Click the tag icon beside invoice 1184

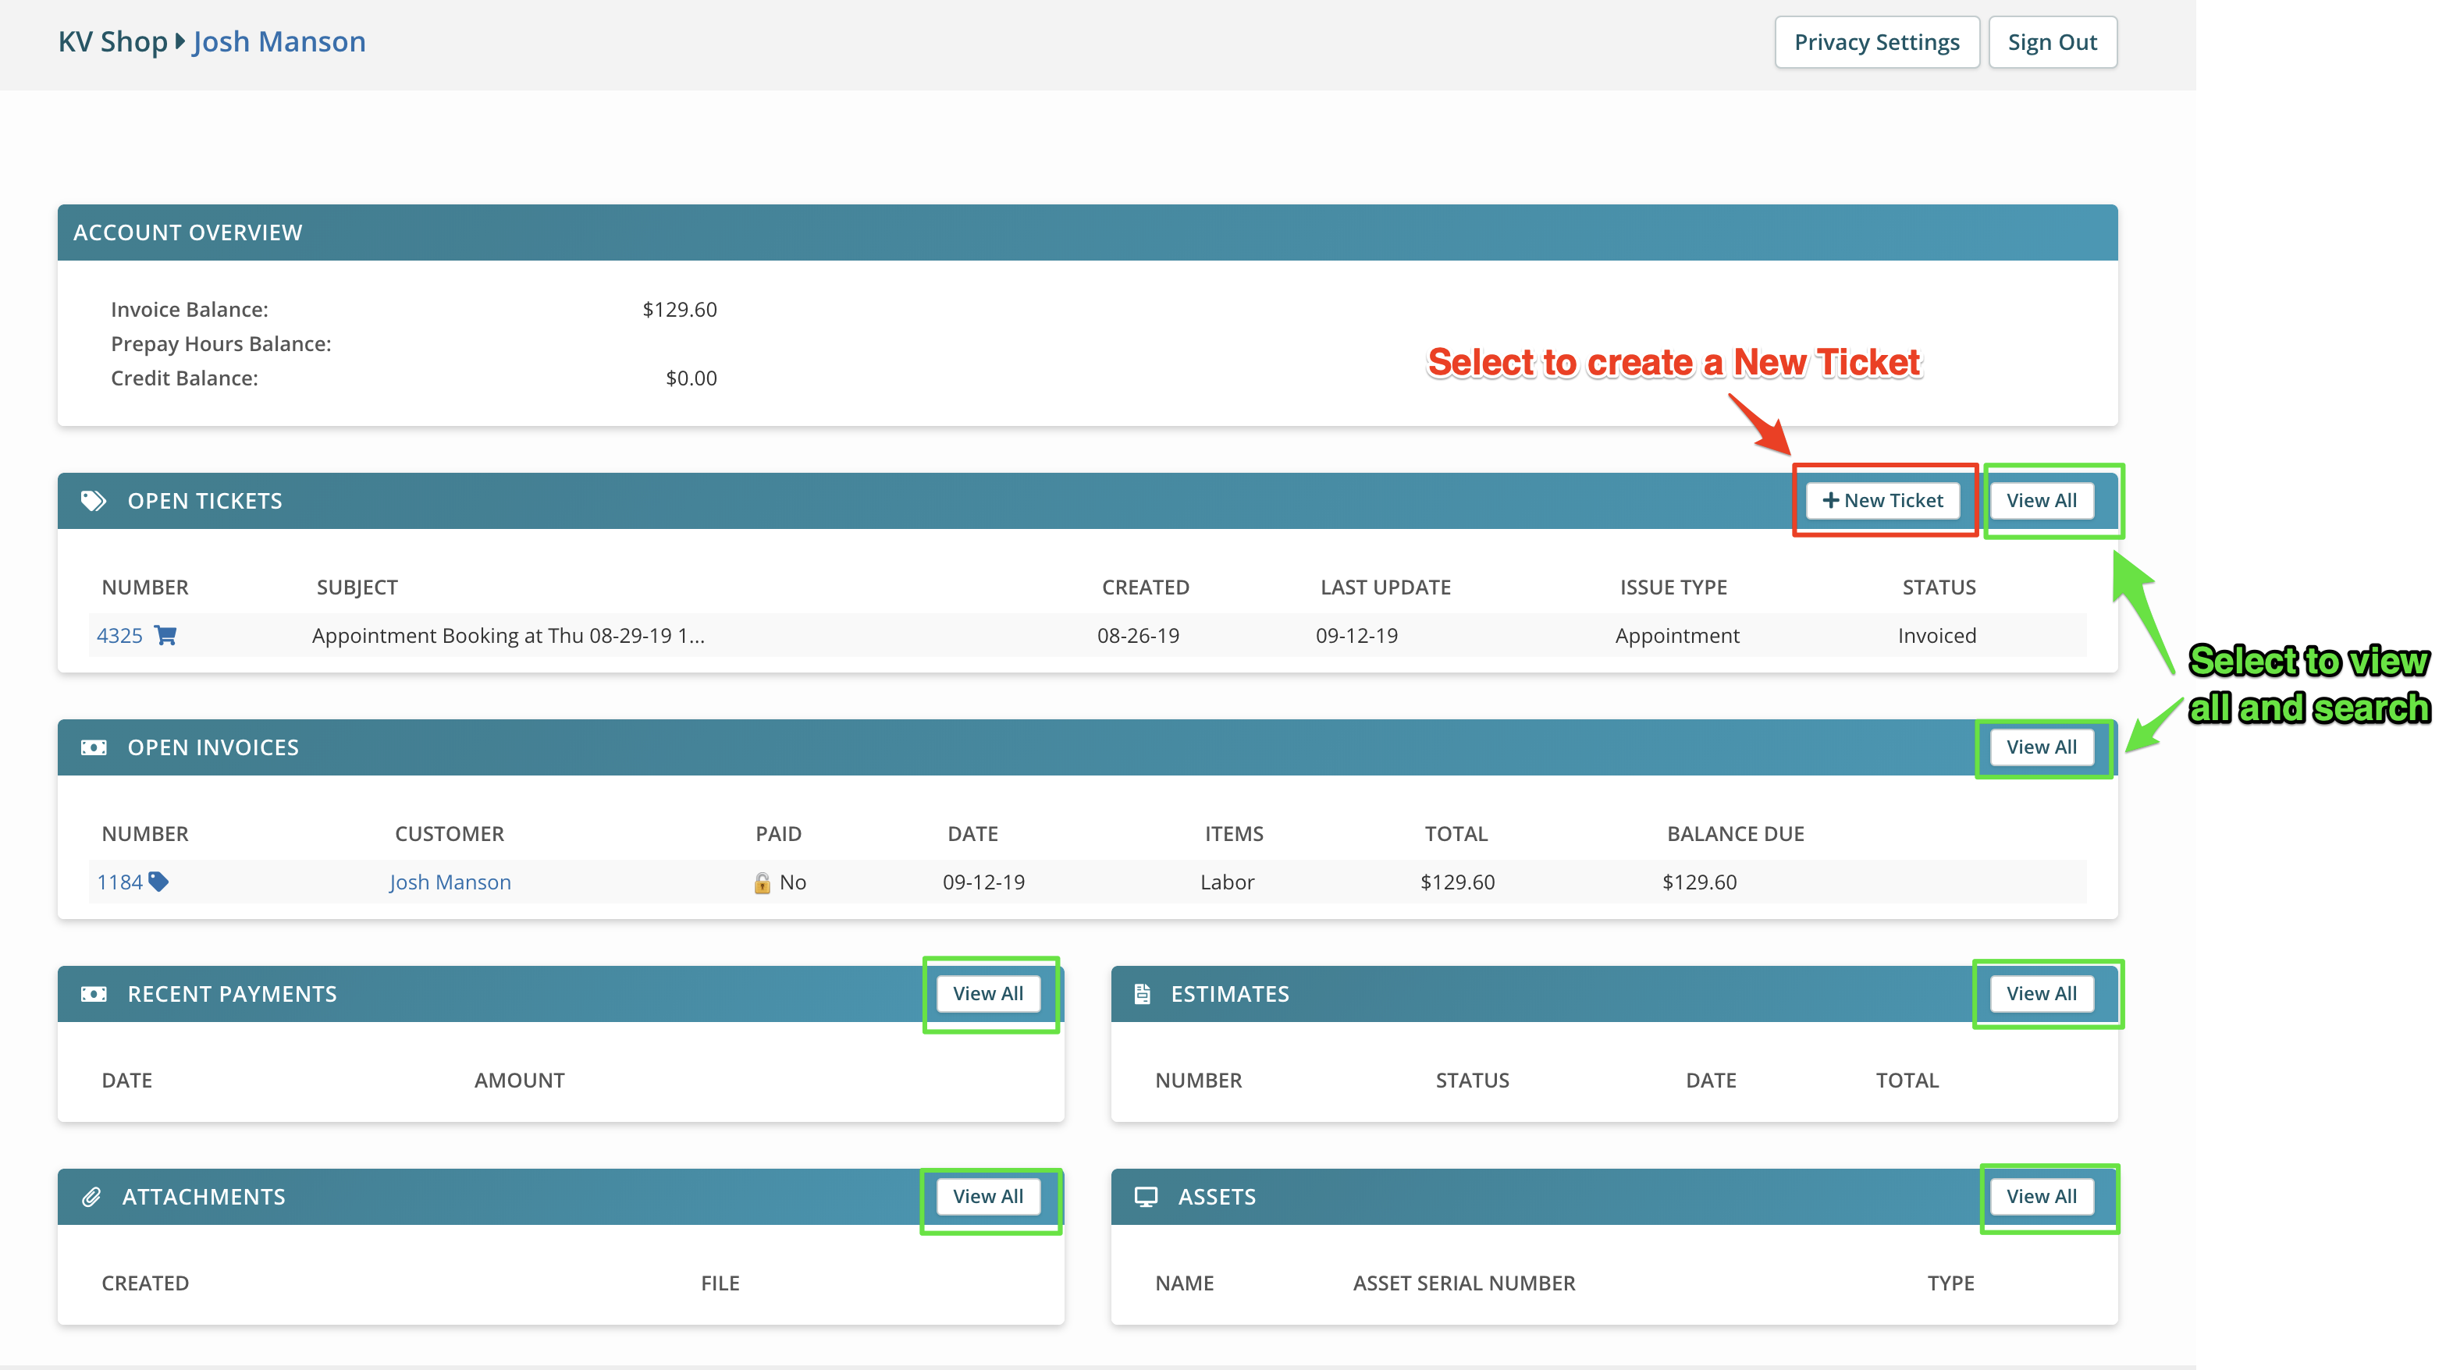pos(158,882)
